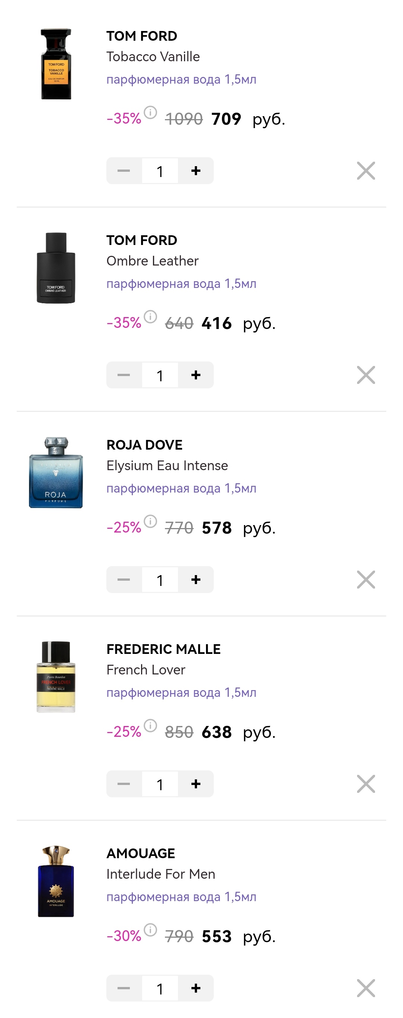The height and width of the screenshot is (1018, 403).
Task: Remove French Lover with the X icon
Action: (x=366, y=783)
